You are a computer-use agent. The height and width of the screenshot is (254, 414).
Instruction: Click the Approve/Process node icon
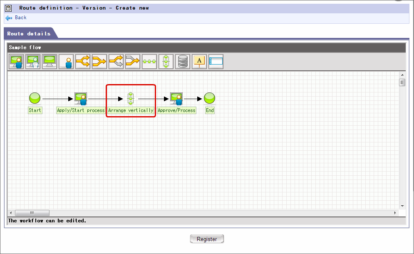click(x=176, y=99)
